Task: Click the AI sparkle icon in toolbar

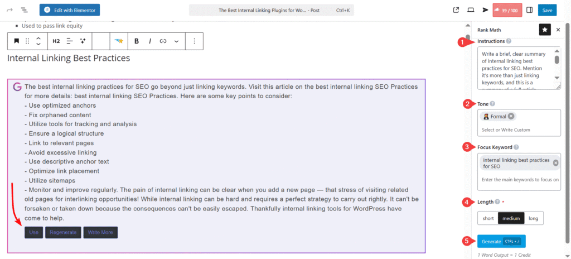Action: coord(83,41)
